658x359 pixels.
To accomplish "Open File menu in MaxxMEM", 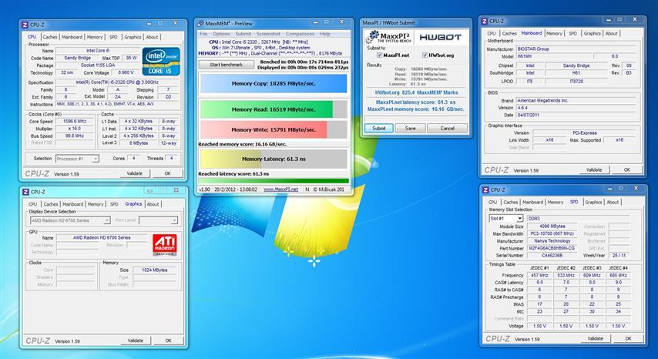I will point(203,34).
